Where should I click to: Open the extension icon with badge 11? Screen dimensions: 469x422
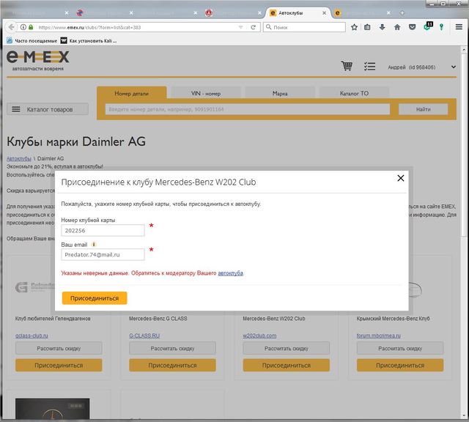(x=428, y=26)
